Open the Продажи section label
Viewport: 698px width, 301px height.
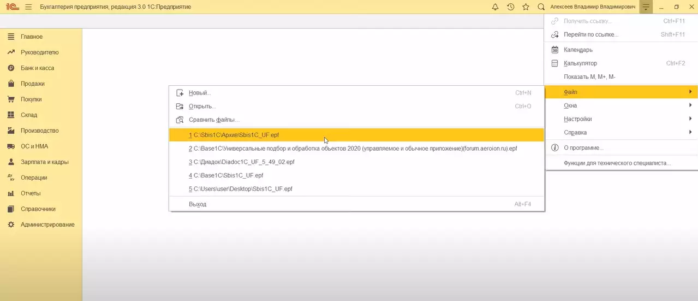[x=33, y=84]
